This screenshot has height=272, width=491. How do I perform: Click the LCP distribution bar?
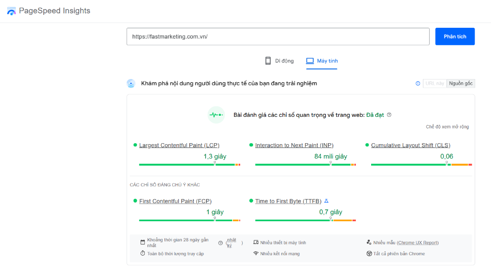pos(189,164)
